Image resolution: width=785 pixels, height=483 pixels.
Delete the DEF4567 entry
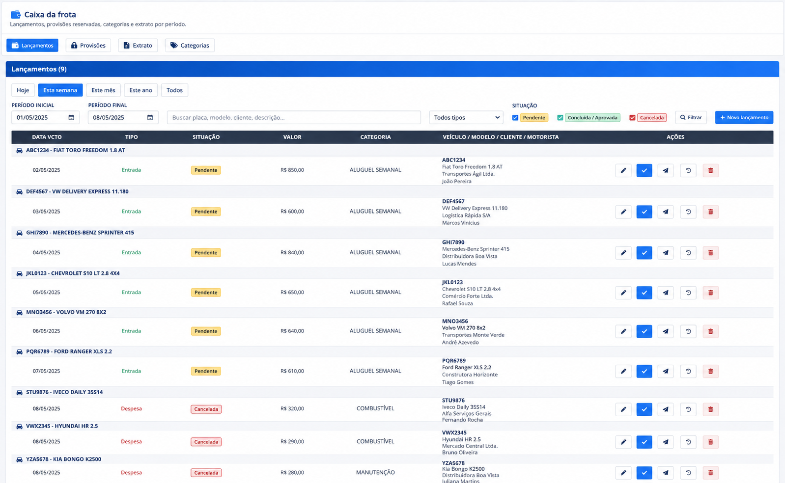[710, 212]
